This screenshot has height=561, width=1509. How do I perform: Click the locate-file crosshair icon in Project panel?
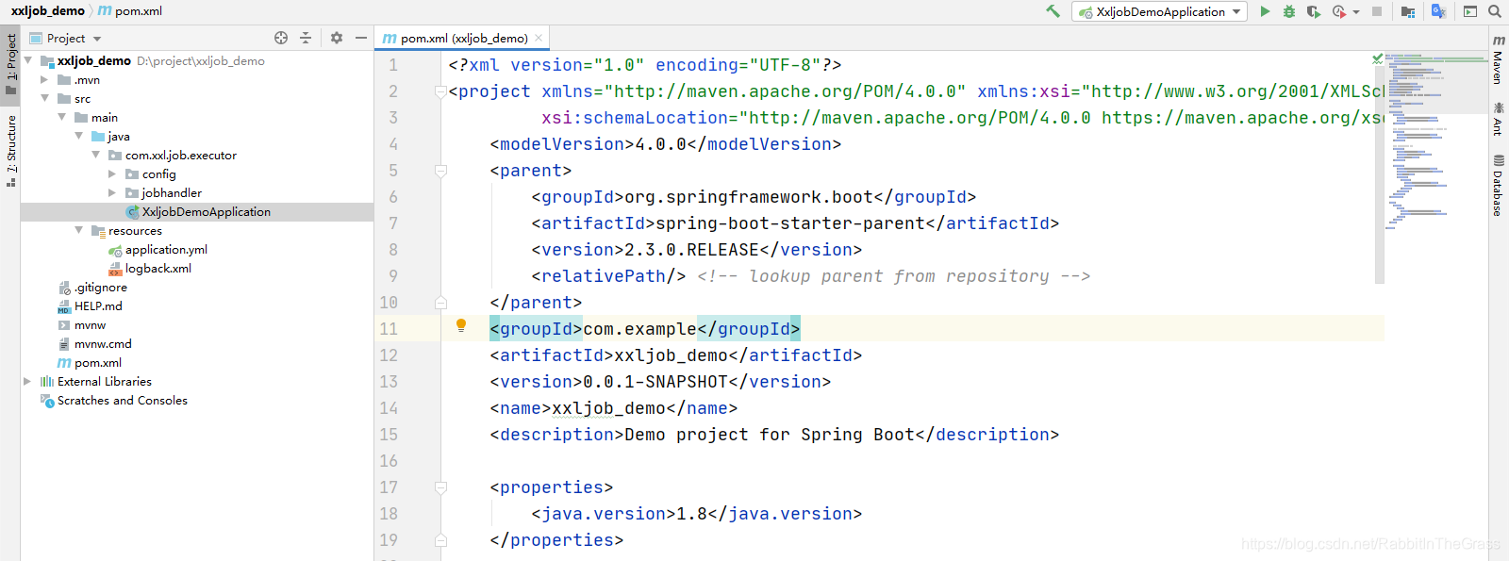tap(281, 38)
